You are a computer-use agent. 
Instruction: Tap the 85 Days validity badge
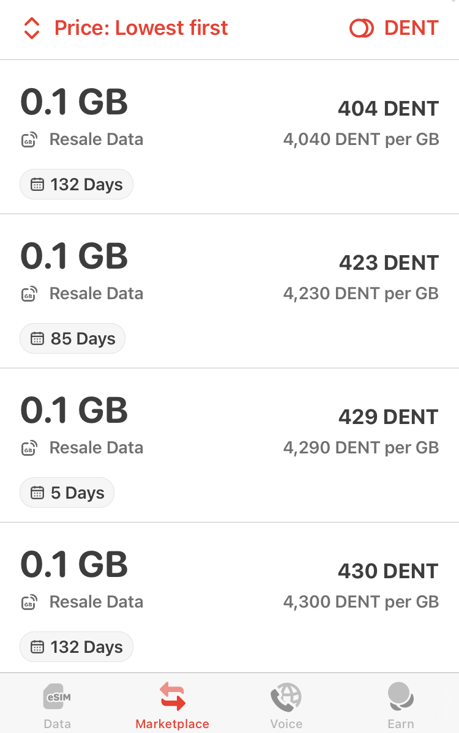pos(72,338)
